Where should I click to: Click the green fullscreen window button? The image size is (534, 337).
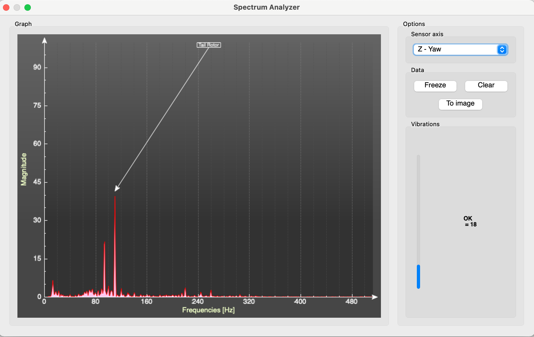tap(28, 8)
